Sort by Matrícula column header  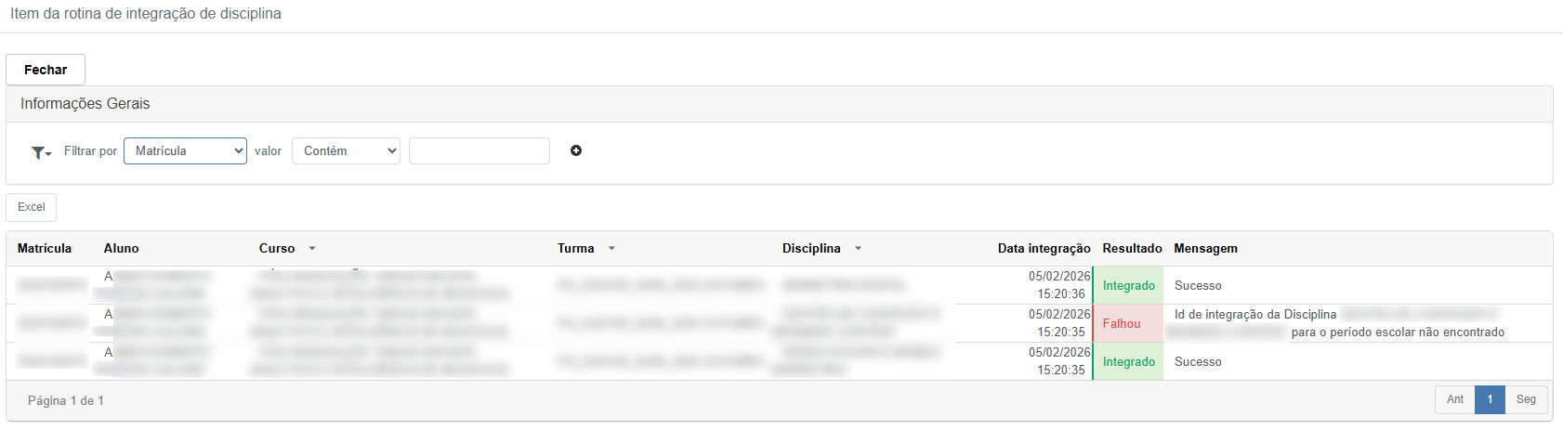pyautogui.click(x=45, y=249)
